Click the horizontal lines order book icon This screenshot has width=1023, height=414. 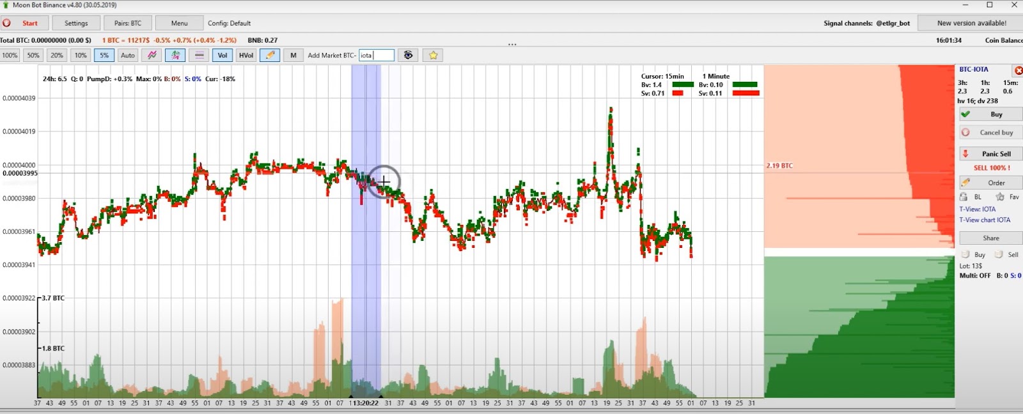(x=199, y=56)
